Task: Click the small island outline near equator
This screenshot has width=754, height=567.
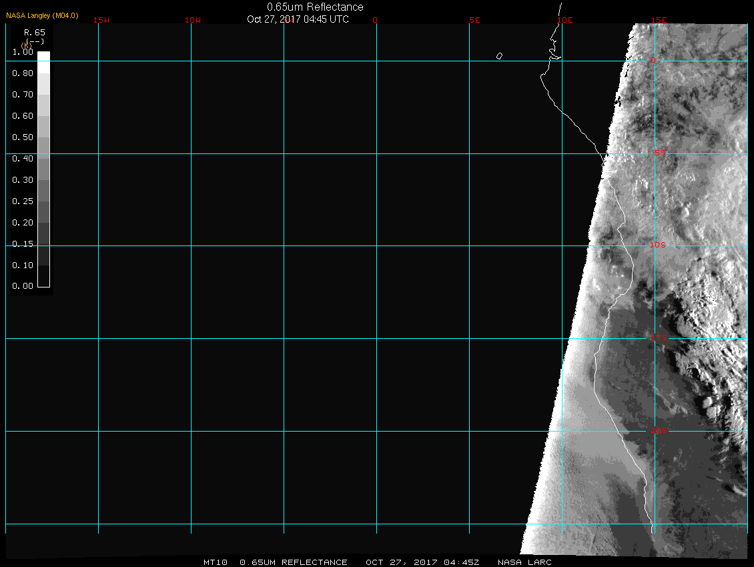Action: [499, 56]
